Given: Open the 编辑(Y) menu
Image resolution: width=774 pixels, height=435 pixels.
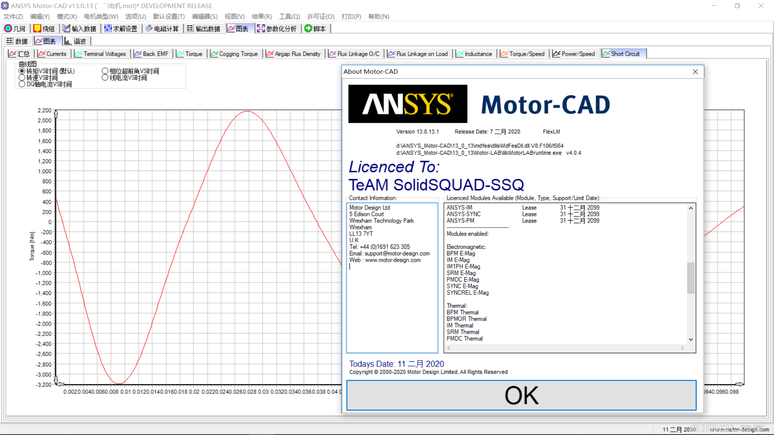Looking at the screenshot, I should coord(40,17).
